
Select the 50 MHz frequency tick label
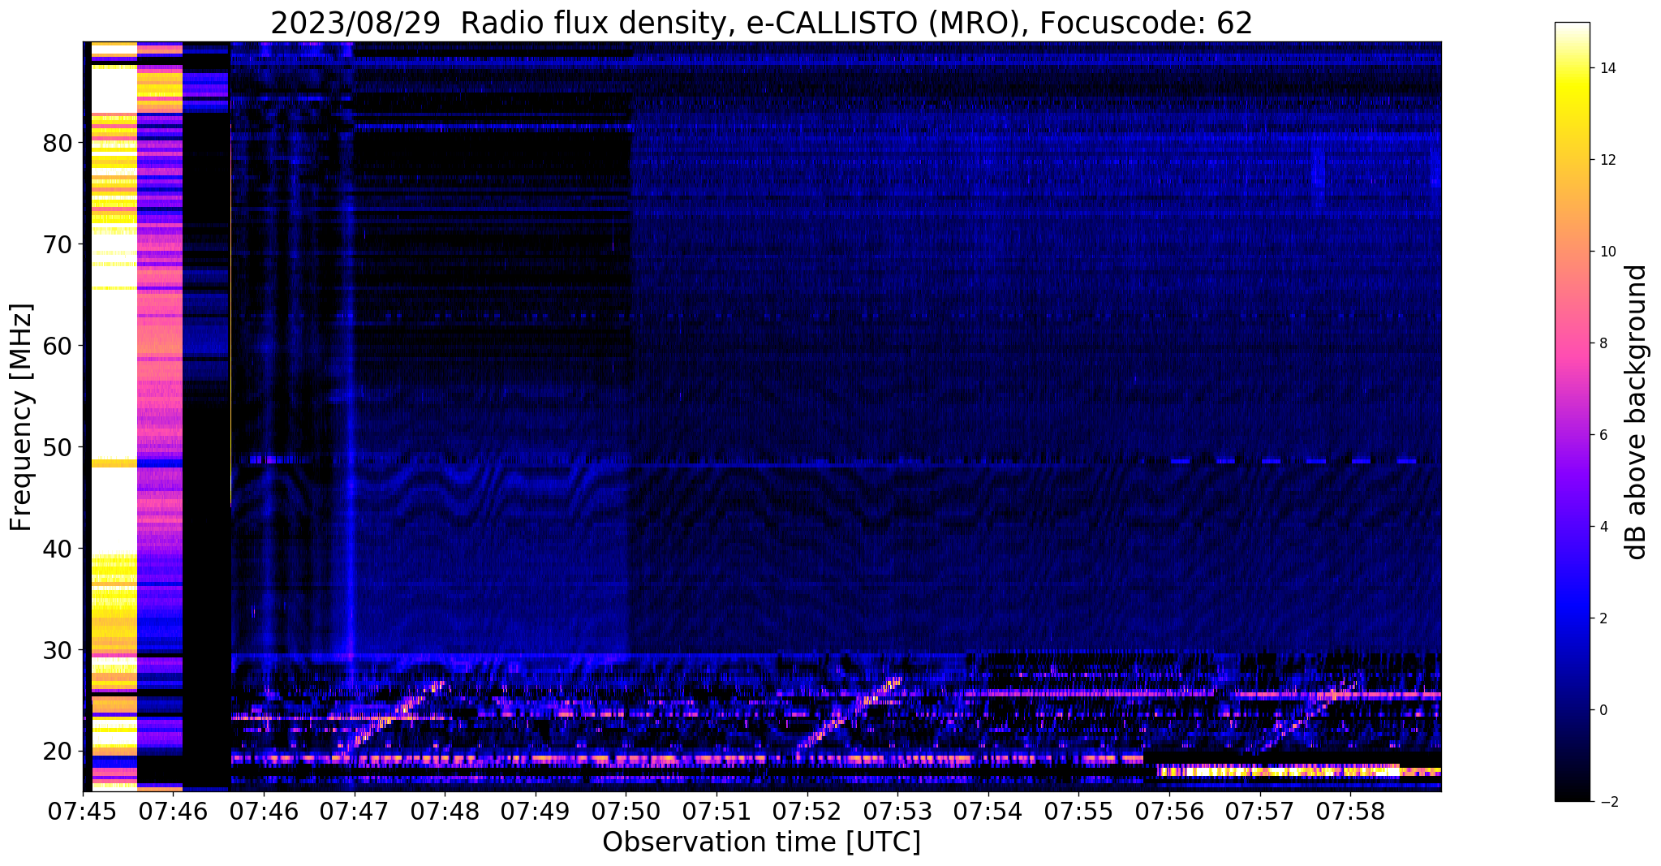[x=58, y=447]
